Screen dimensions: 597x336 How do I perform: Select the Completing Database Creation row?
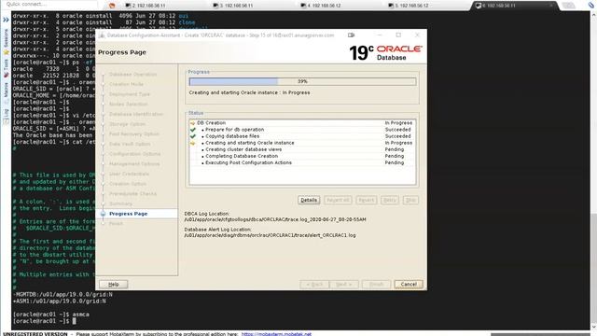pyautogui.click(x=302, y=156)
